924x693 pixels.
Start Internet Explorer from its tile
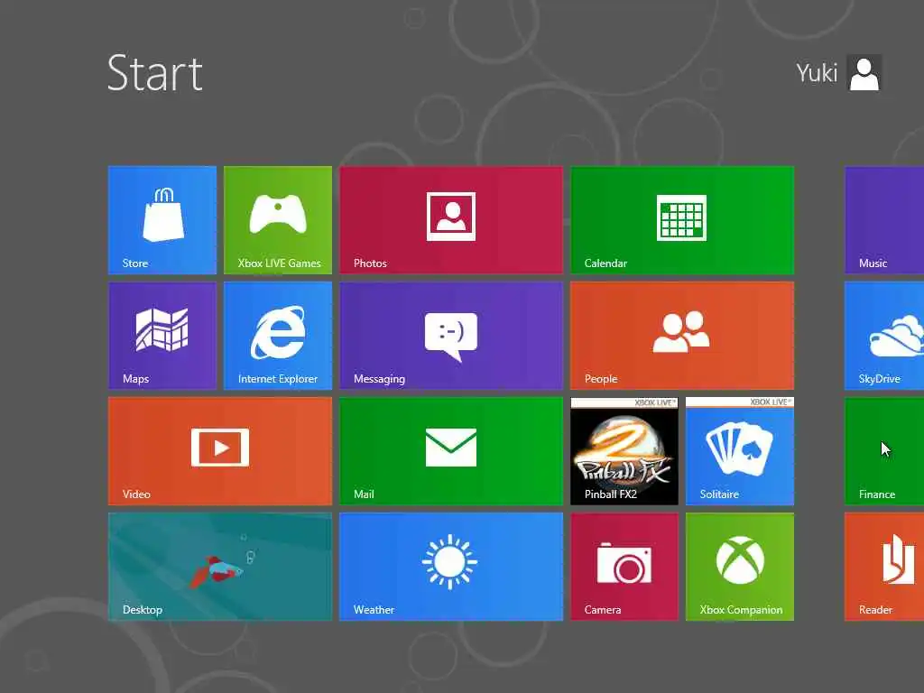tap(278, 336)
